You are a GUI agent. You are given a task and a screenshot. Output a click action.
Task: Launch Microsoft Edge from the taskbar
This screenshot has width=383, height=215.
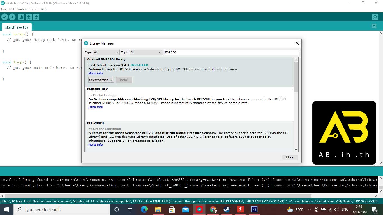click(144, 209)
